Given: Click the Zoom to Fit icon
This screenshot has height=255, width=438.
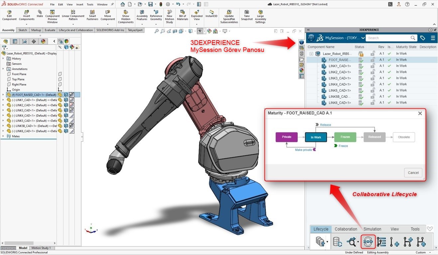Looking at the screenshot, I should coord(157,31).
